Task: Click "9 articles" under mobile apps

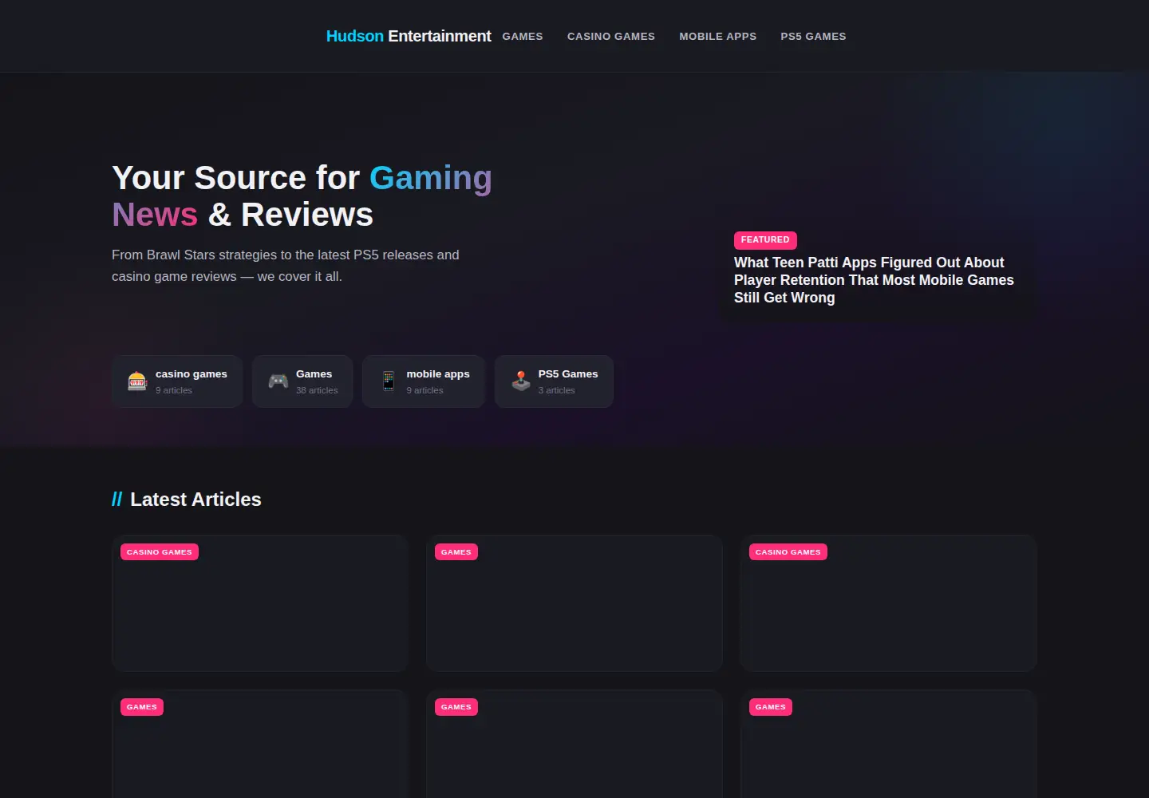Action: [x=424, y=391]
